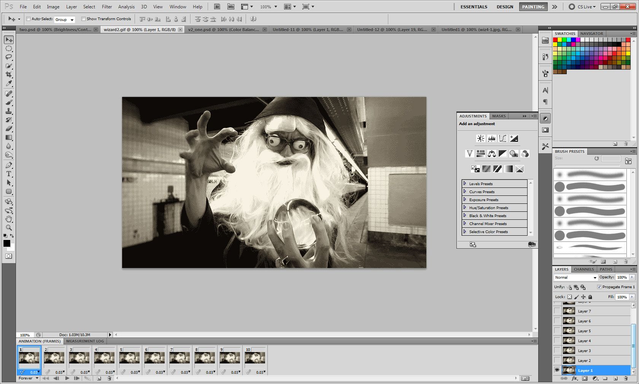This screenshot has width=639, height=384.
Task: Hide Layer 1 using eye icon
Action: point(557,370)
